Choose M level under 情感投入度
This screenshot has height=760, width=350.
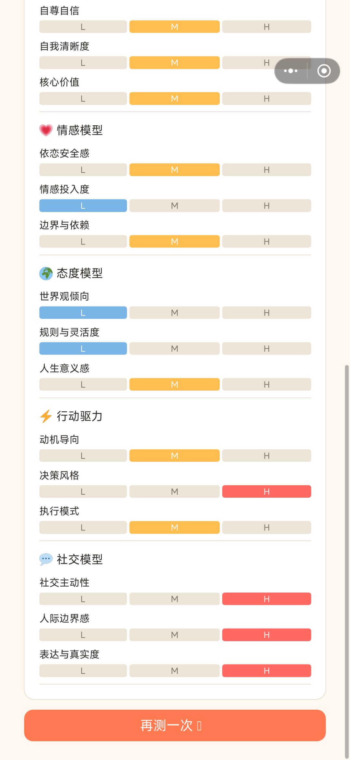point(174,206)
